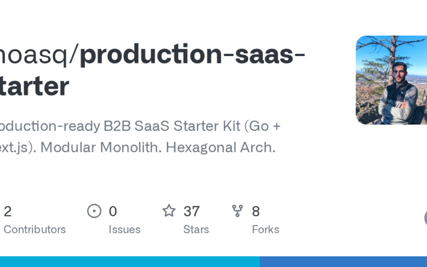Click the stars count "37"

[x=192, y=211]
